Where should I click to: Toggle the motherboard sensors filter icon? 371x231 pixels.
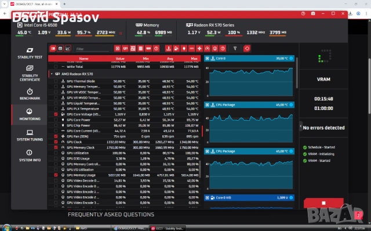point(133,49)
